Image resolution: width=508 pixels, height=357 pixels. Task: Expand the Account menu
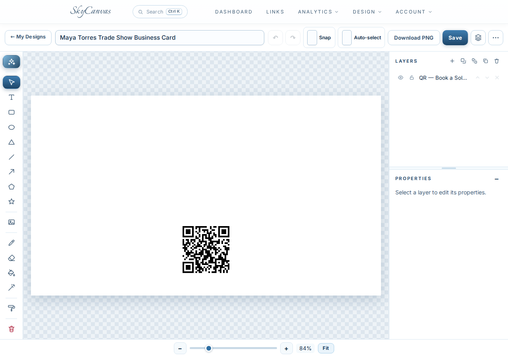(414, 12)
